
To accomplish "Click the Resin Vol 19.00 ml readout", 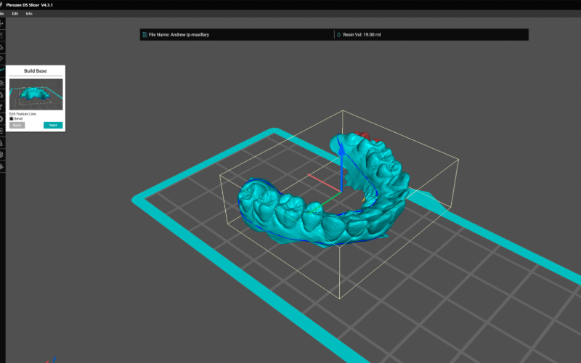I will pyautogui.click(x=363, y=34).
